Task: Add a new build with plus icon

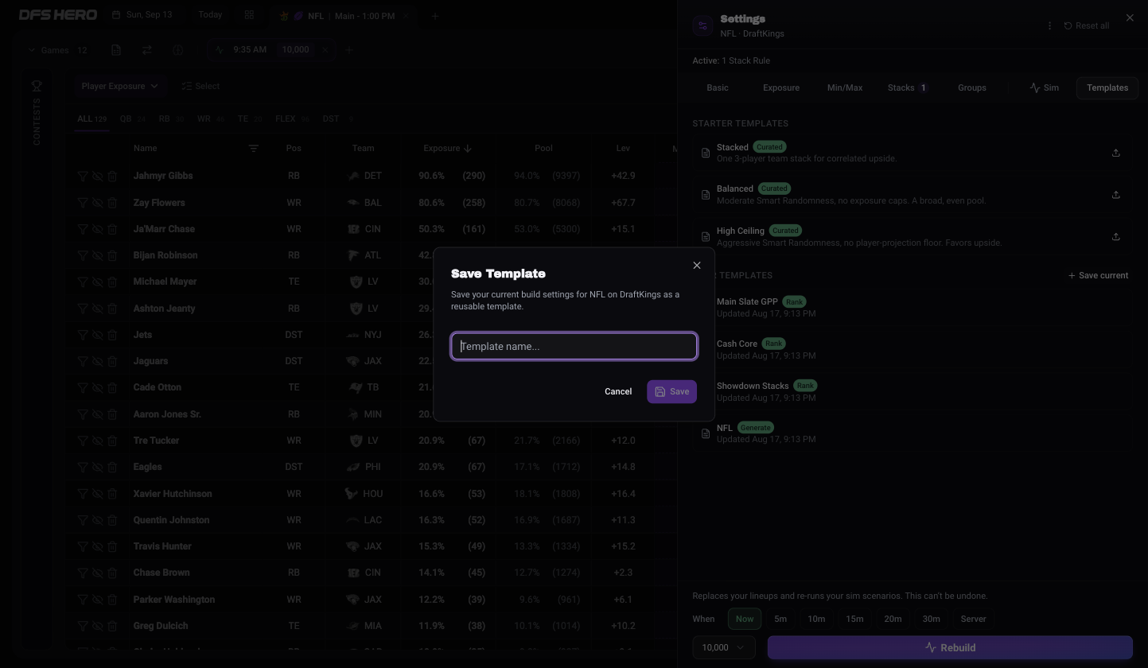Action: (348, 50)
